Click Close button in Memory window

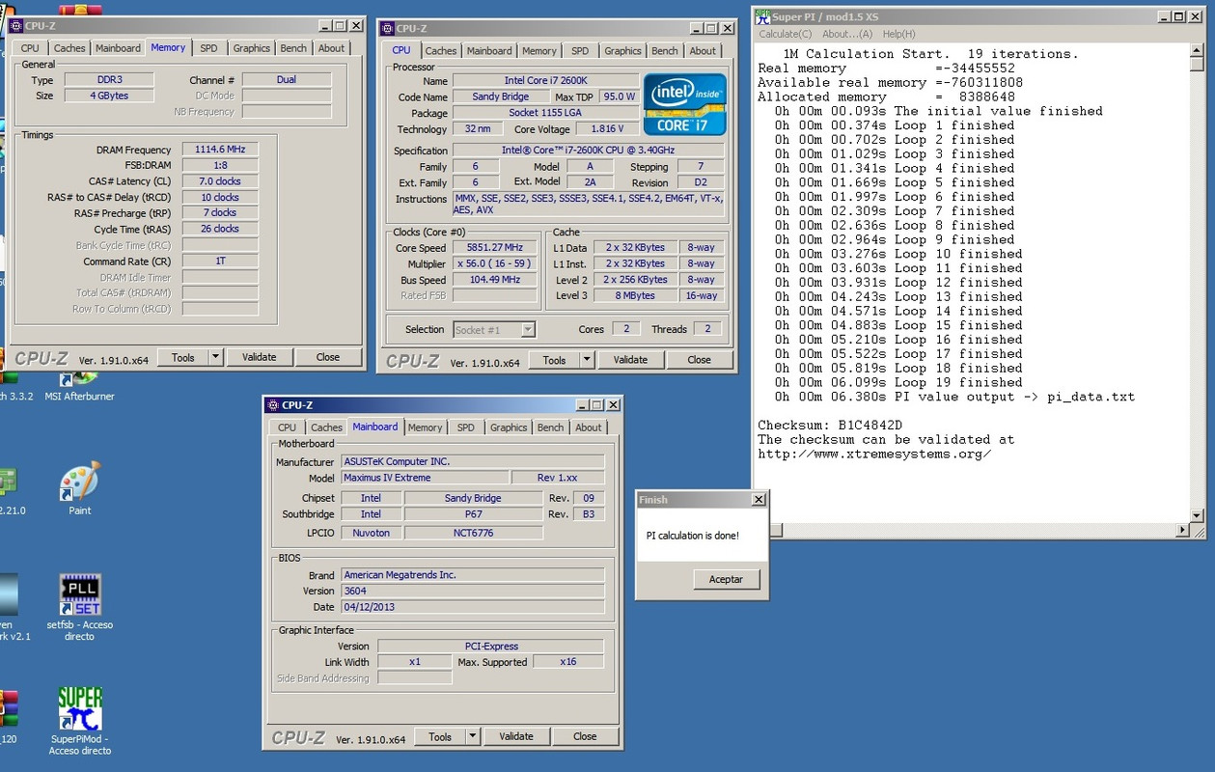click(328, 357)
